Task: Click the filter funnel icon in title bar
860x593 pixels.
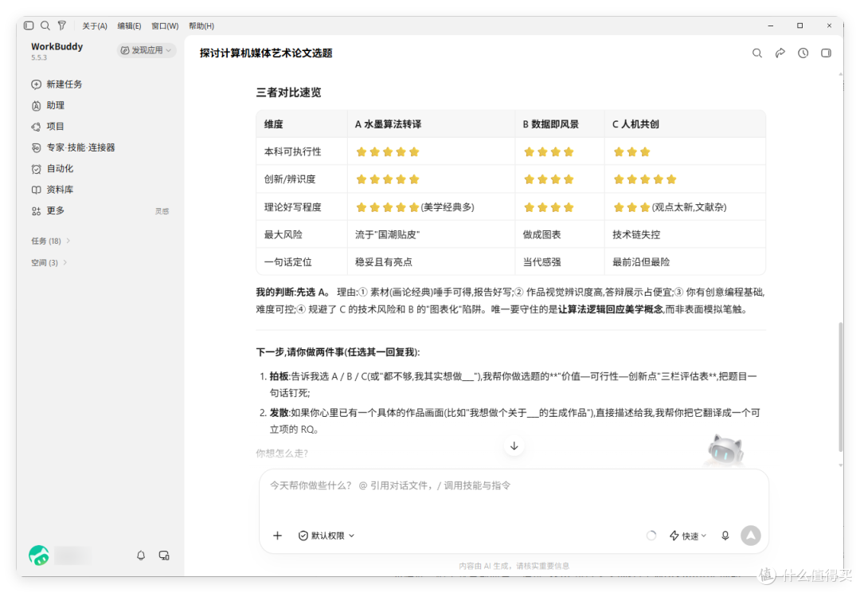Action: [62, 26]
